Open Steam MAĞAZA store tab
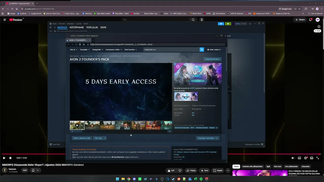This screenshot has height=182, width=324. [x=62, y=27]
